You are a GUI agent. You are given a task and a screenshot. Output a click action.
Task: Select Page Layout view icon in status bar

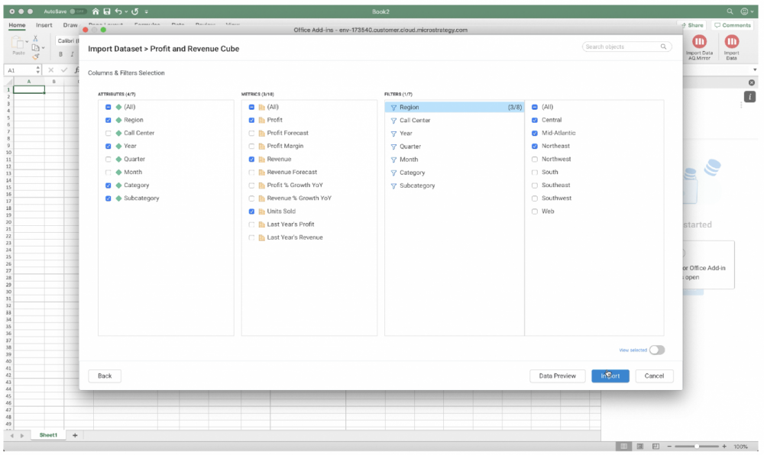(x=640, y=447)
